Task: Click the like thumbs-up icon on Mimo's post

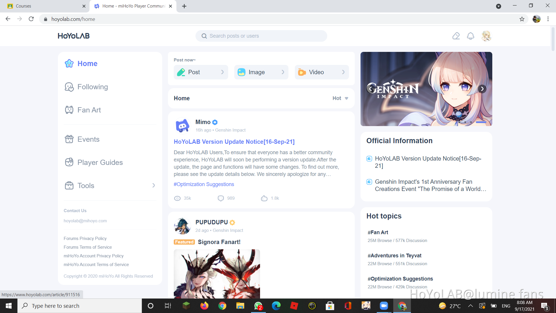Action: [264, 198]
